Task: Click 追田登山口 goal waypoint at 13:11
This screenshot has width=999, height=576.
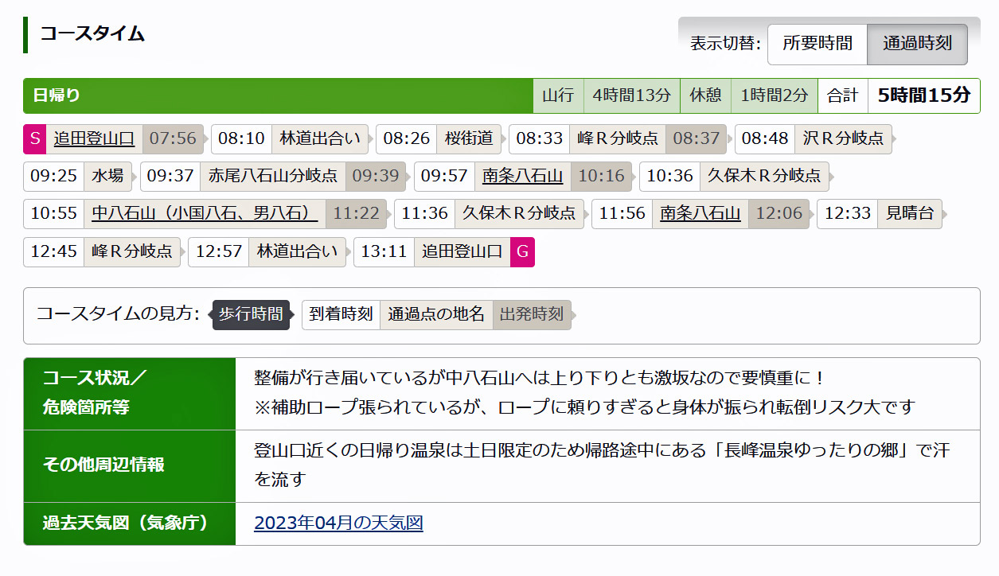Action: (x=462, y=252)
